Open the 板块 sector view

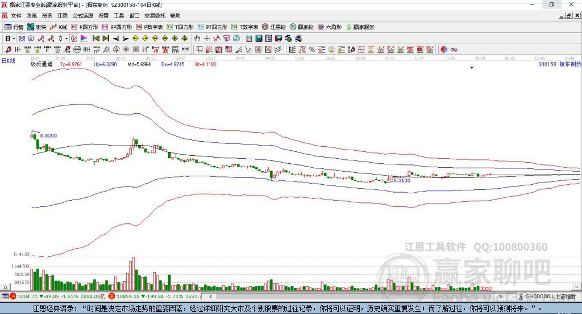pos(37,27)
